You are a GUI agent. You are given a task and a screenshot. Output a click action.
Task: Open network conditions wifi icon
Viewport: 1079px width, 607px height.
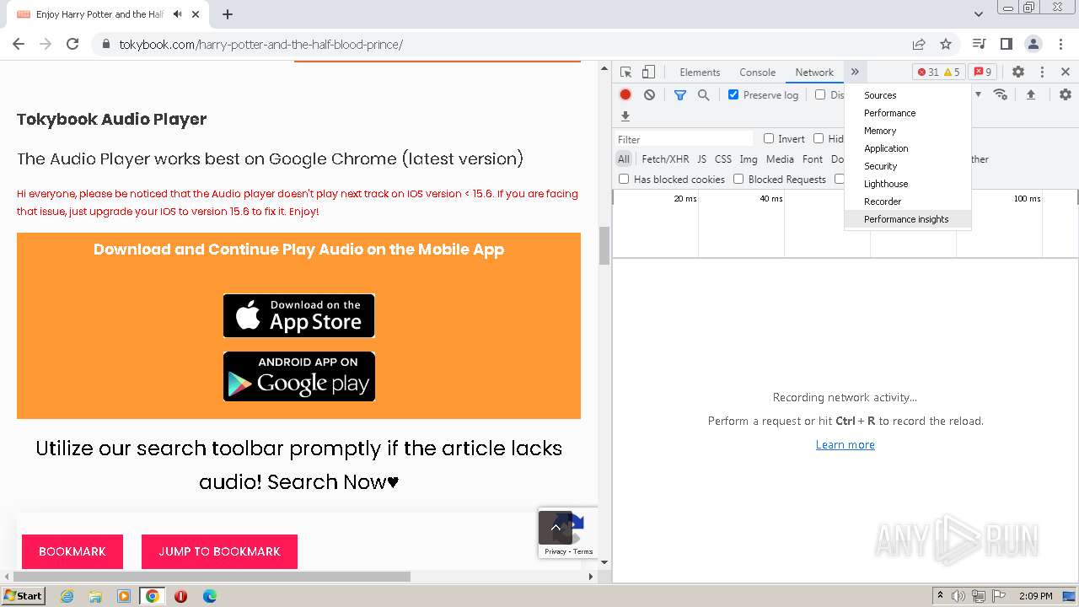[1001, 94]
